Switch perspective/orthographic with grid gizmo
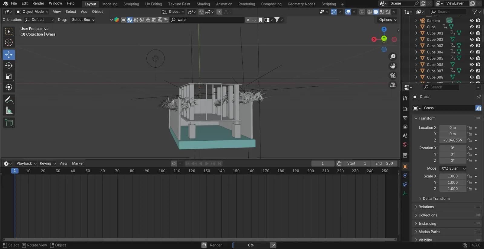The image size is (484, 249). tap(393, 85)
